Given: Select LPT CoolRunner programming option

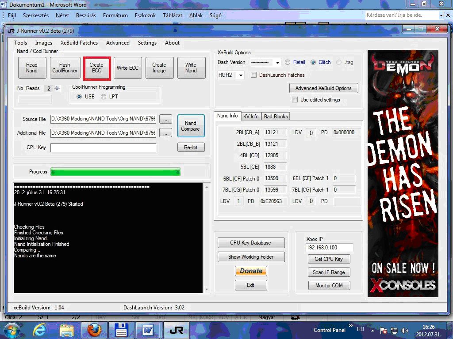Looking at the screenshot, I should [104, 97].
